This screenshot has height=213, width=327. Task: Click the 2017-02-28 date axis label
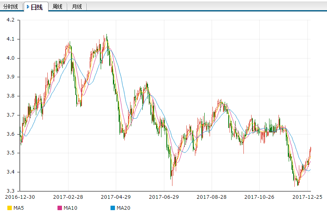pos(68,197)
